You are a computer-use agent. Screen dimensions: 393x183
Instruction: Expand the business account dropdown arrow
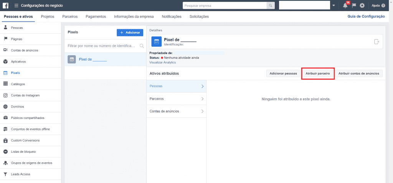pos(334,5)
